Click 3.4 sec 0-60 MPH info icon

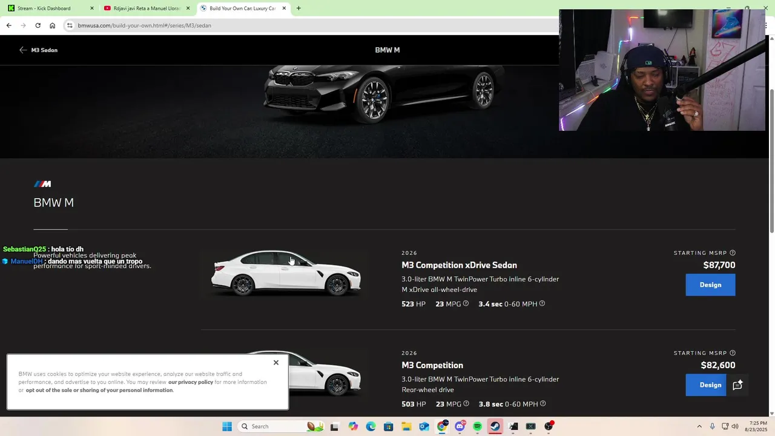(x=542, y=304)
